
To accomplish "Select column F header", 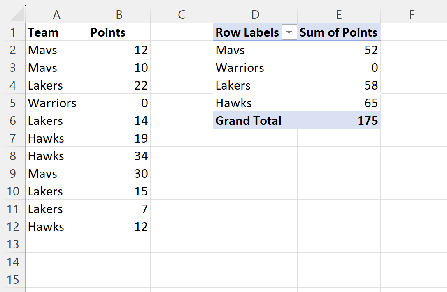I will [x=412, y=14].
